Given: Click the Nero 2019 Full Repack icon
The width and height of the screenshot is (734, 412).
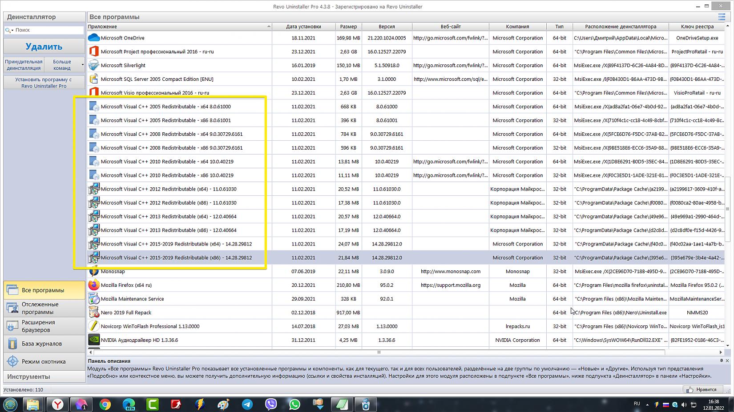Looking at the screenshot, I should 93,313.
